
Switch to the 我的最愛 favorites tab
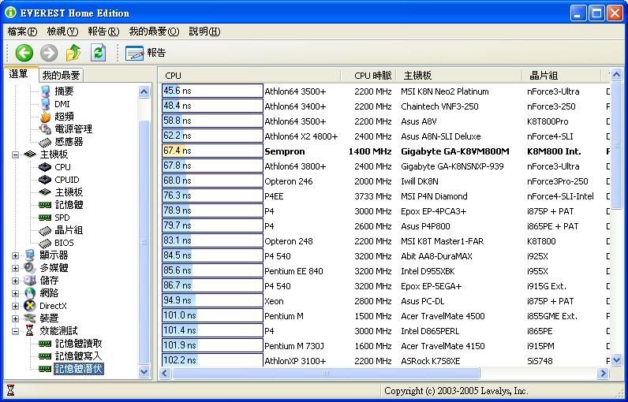[x=61, y=75]
